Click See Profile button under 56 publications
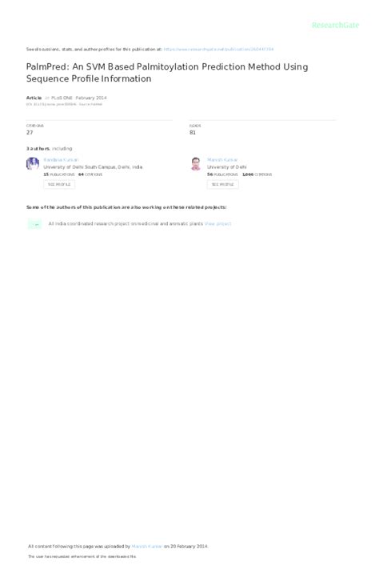Image resolution: width=379 pixels, height=569 pixels. pyautogui.click(x=223, y=184)
